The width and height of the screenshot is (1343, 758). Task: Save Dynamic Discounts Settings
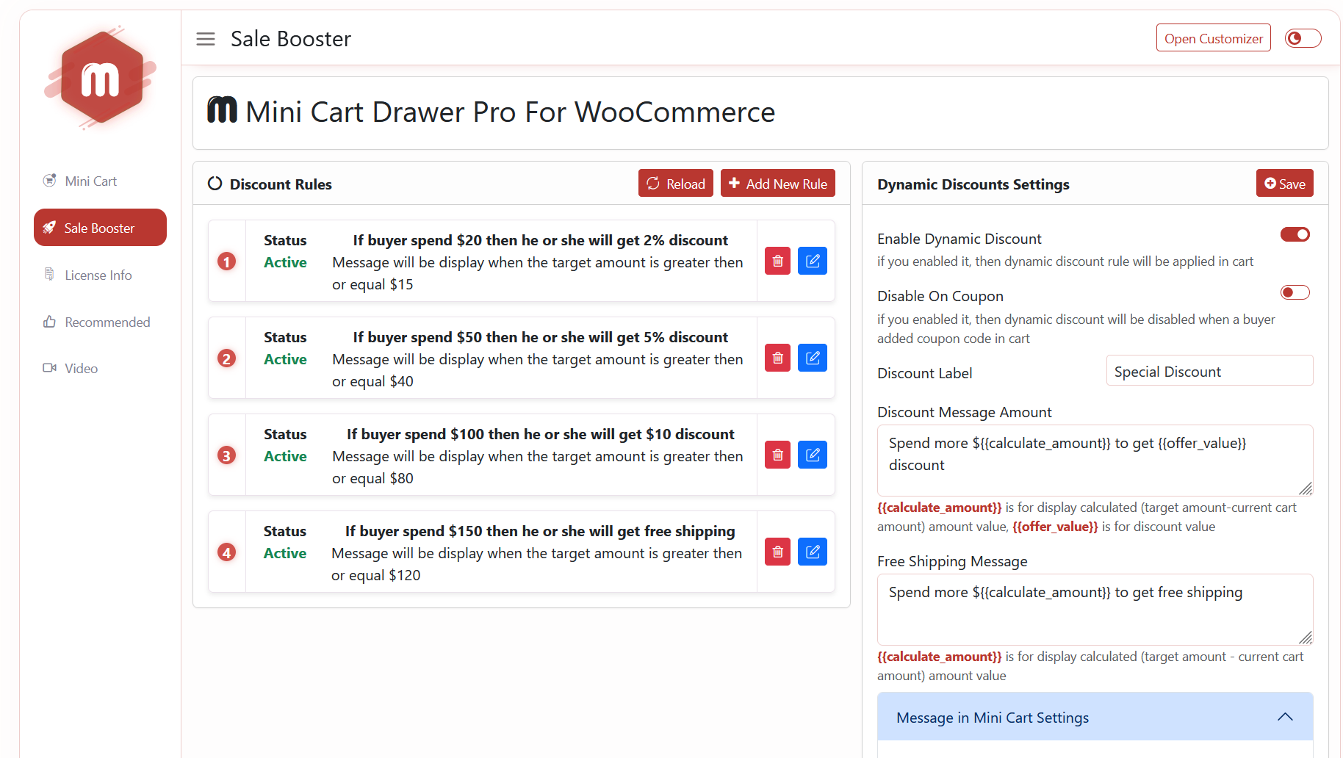1284,183
